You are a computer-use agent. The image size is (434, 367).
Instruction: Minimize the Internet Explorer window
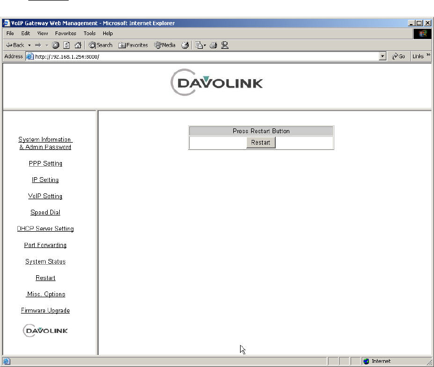tap(411, 23)
